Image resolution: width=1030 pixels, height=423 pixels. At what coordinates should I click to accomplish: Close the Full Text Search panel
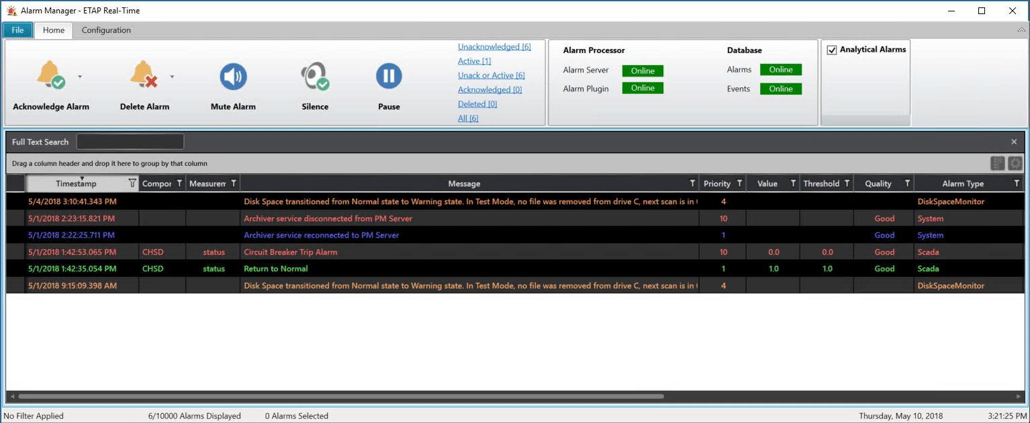point(1014,142)
